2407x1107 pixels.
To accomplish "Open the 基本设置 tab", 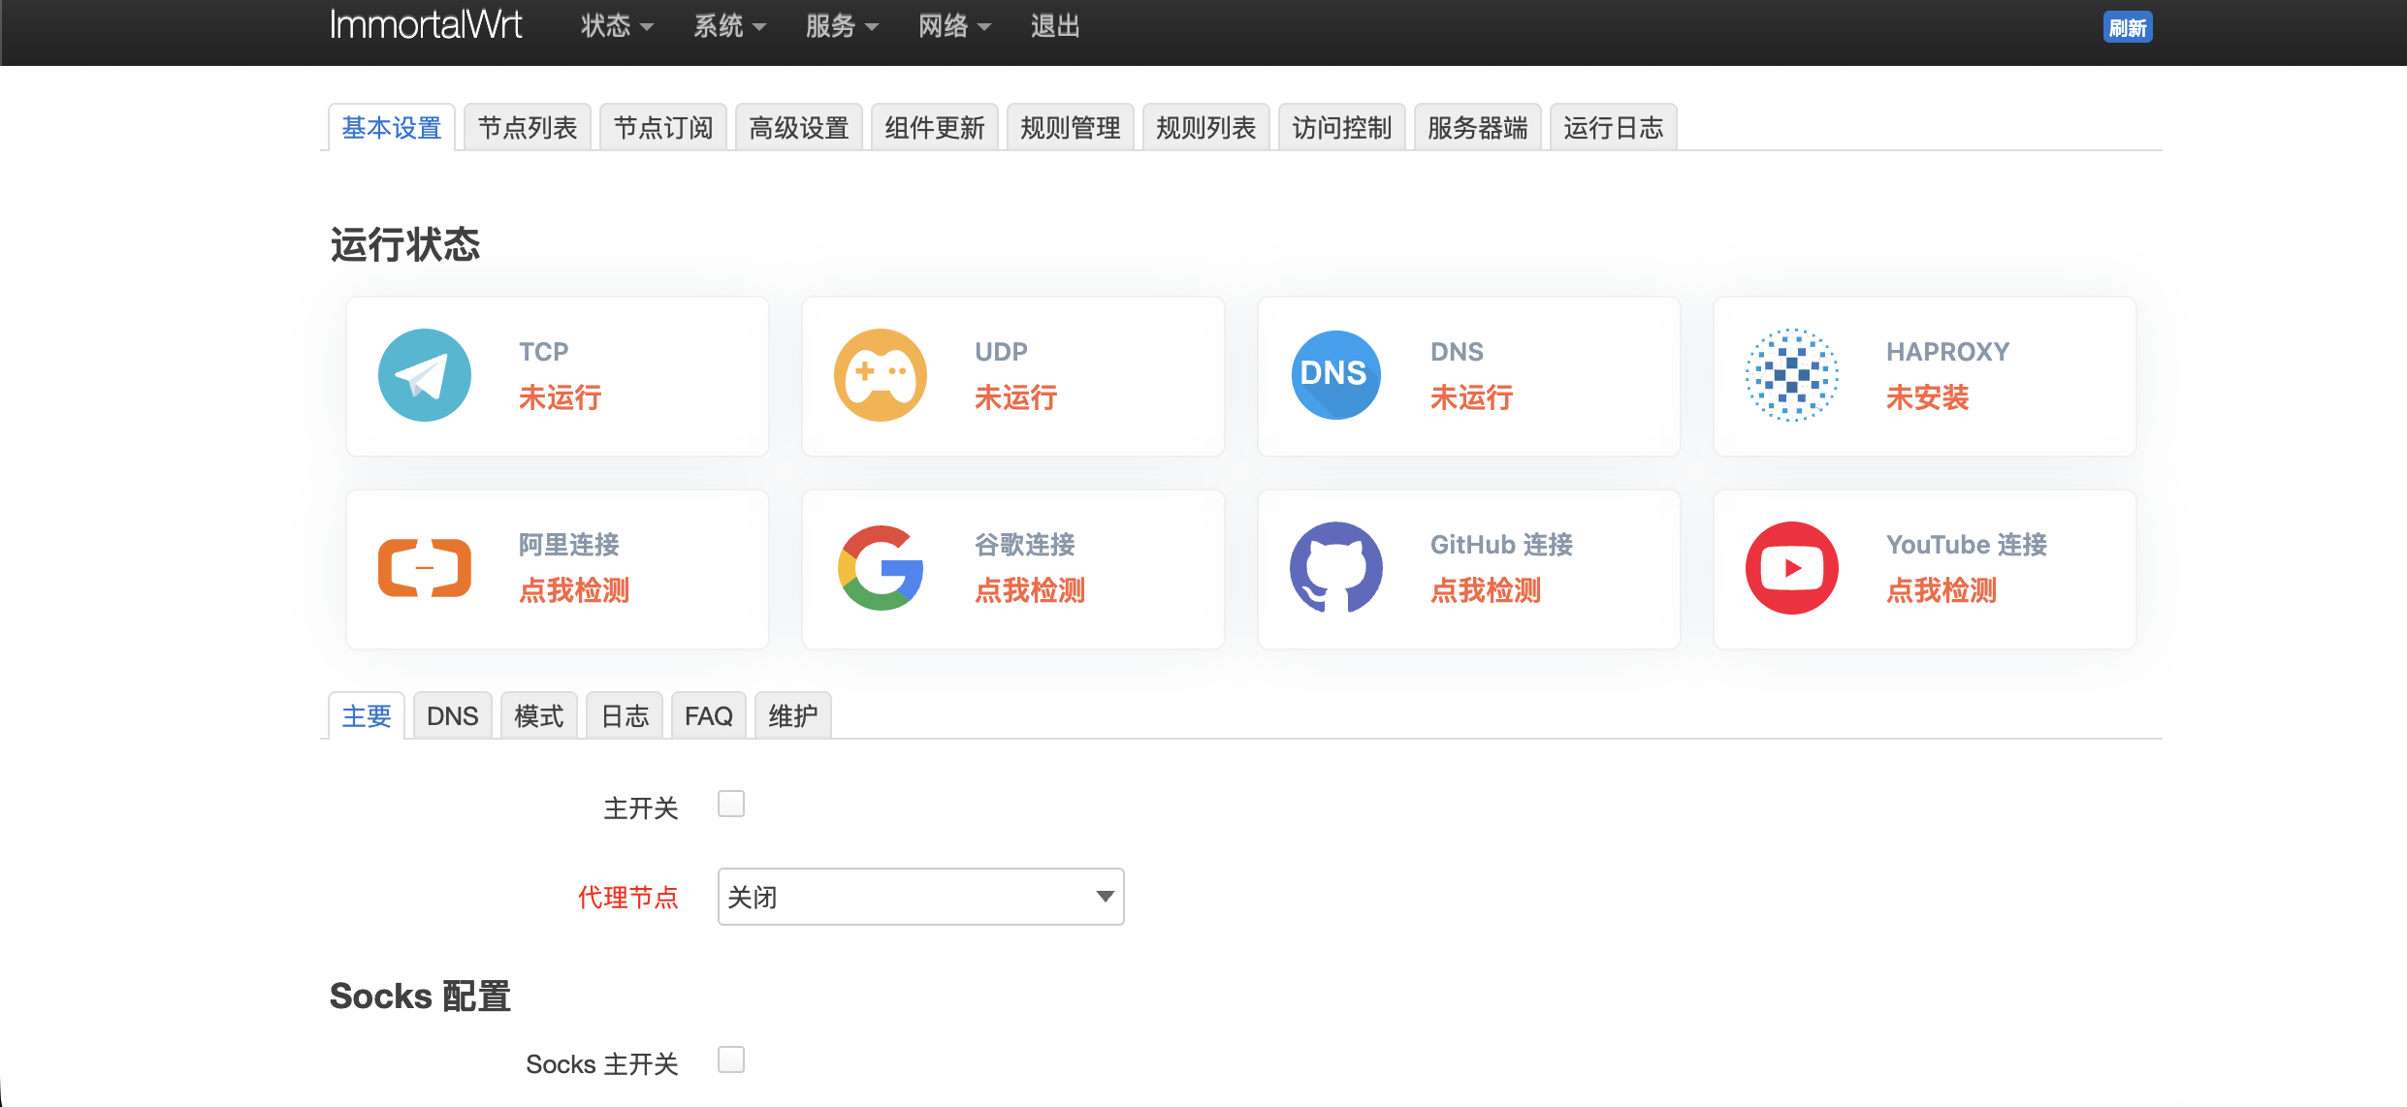I will click(x=392, y=127).
